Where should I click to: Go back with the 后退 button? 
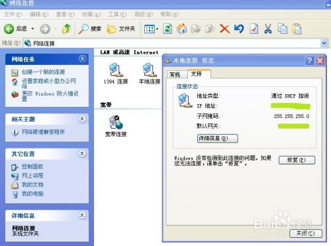(15, 29)
